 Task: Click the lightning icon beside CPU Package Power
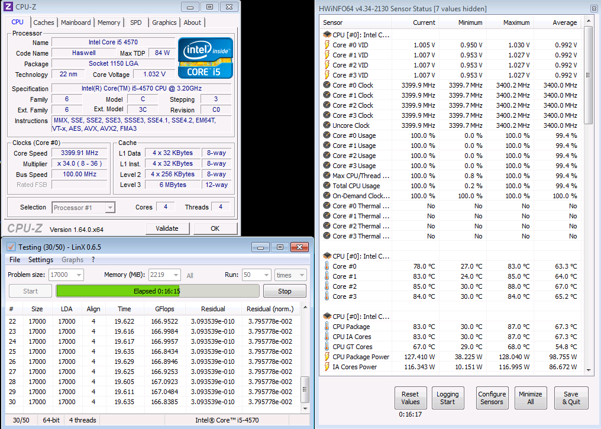point(327,357)
